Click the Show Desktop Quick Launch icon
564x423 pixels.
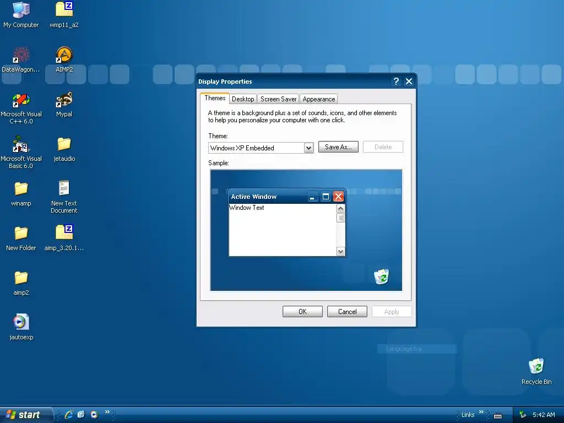point(82,415)
